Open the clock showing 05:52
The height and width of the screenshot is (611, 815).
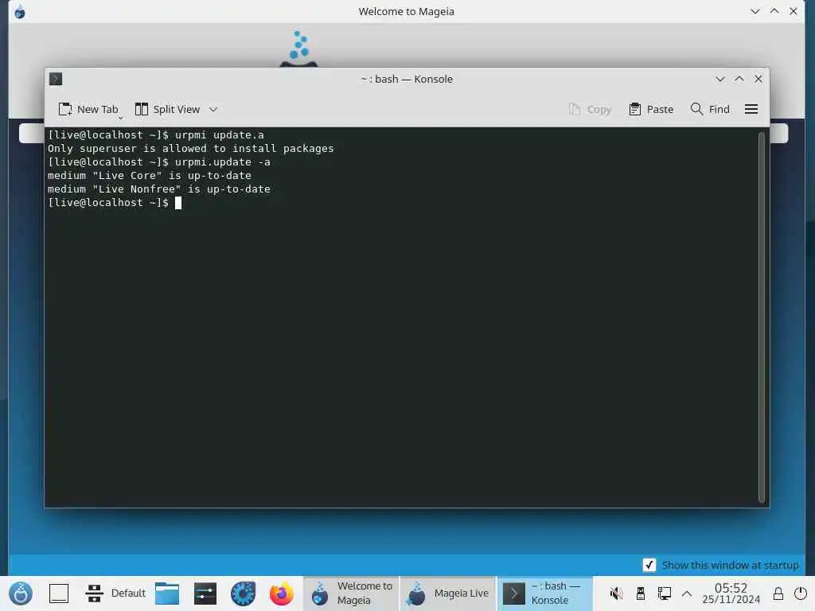pyautogui.click(x=731, y=593)
